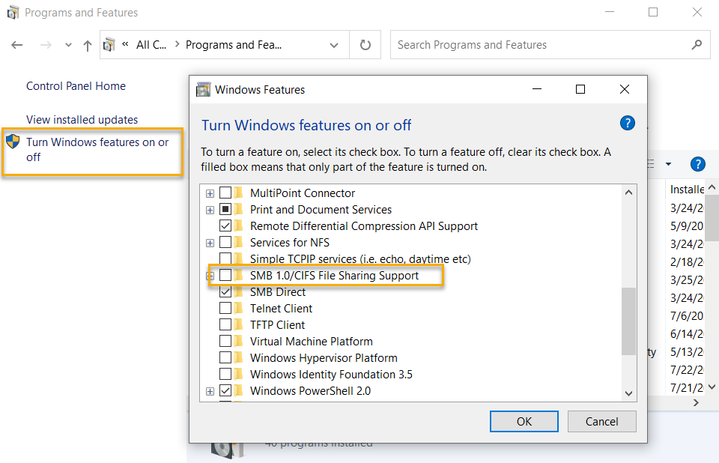Click the help icon in Windows Features dialog

628,124
